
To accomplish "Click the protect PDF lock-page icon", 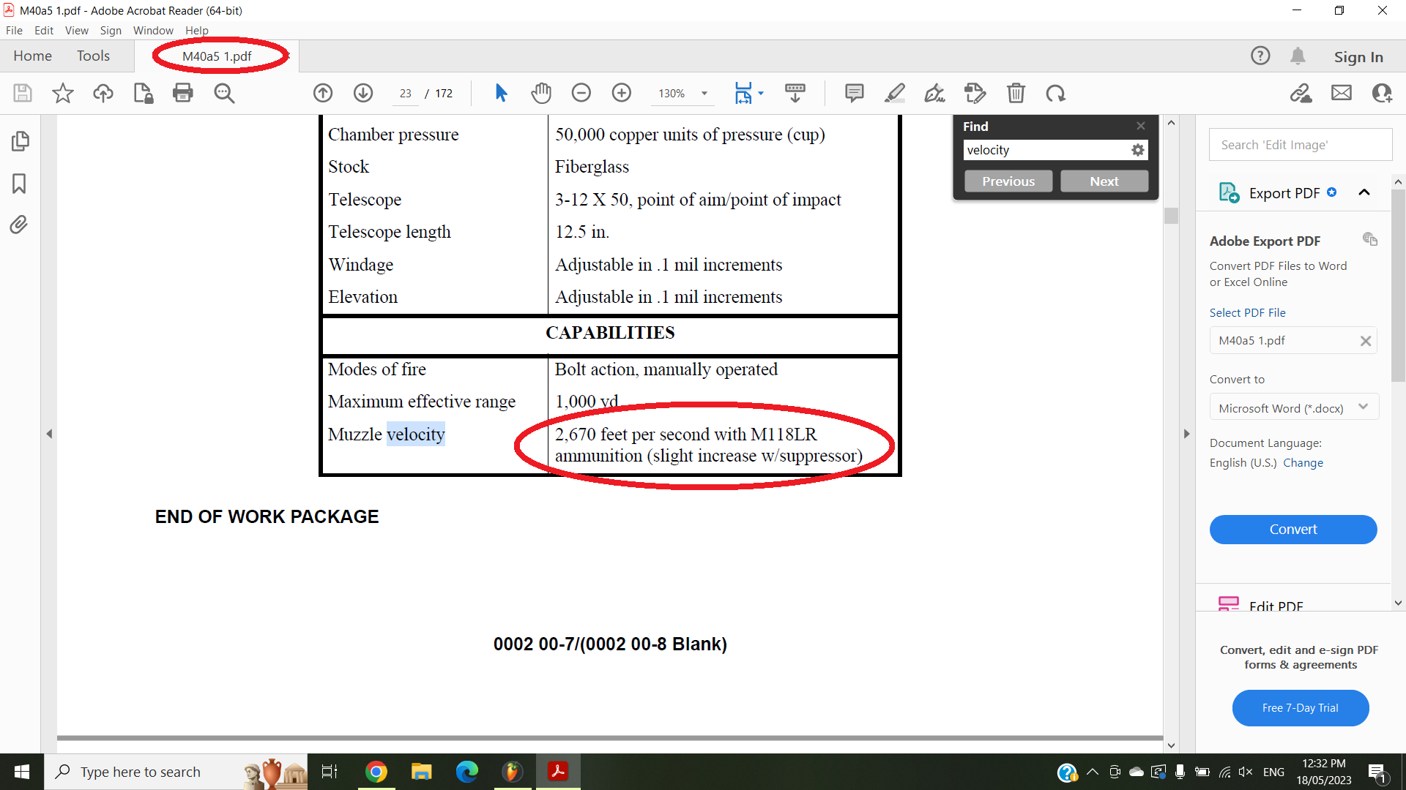I will point(144,93).
